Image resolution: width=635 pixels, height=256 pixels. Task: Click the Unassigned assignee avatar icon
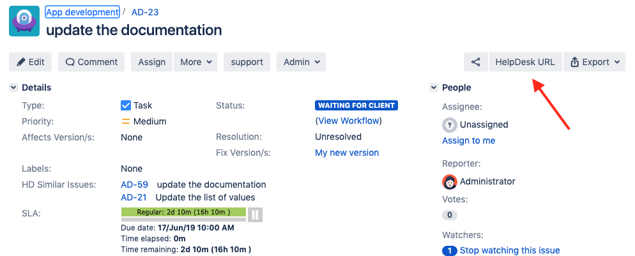coord(450,124)
